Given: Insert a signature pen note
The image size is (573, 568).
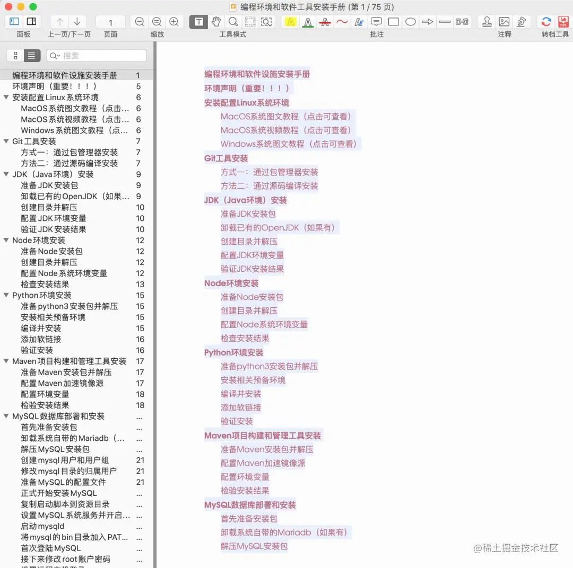Looking at the screenshot, I should 522,22.
